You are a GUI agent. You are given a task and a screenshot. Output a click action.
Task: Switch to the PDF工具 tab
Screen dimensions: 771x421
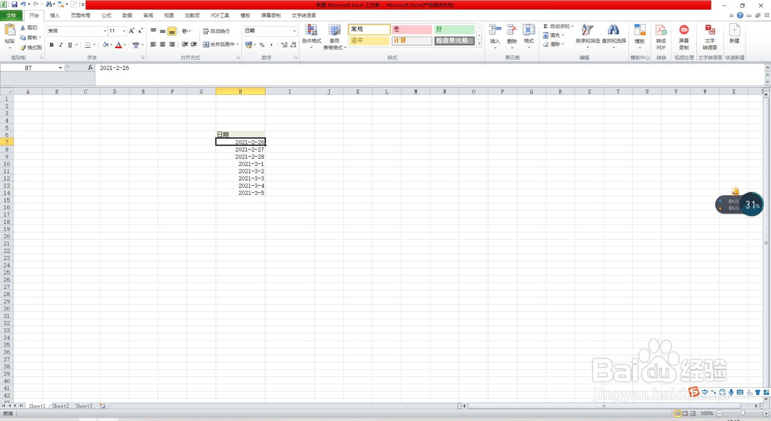pos(220,15)
